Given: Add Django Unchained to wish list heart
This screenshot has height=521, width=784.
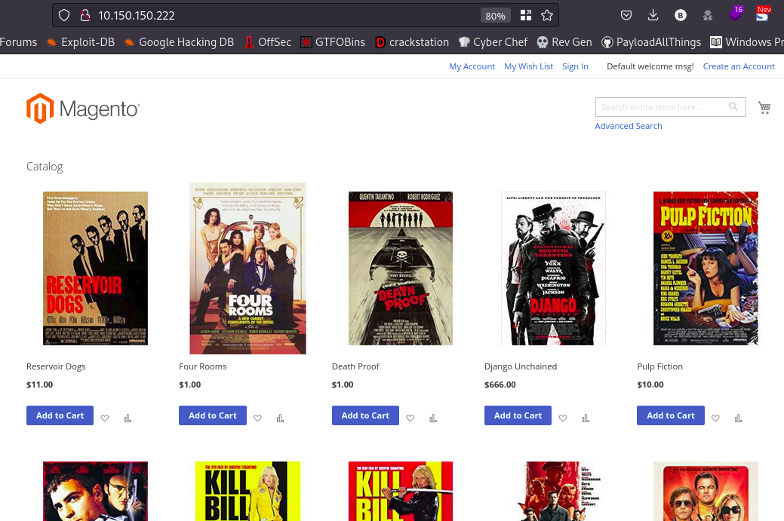Looking at the screenshot, I should point(563,418).
